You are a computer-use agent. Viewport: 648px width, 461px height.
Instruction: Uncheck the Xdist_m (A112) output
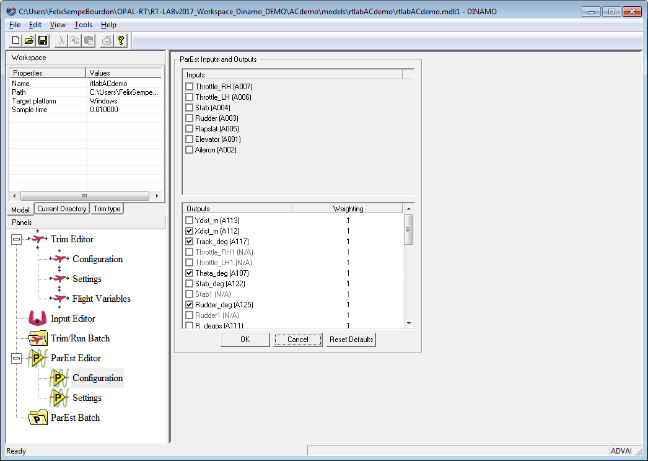(x=190, y=230)
